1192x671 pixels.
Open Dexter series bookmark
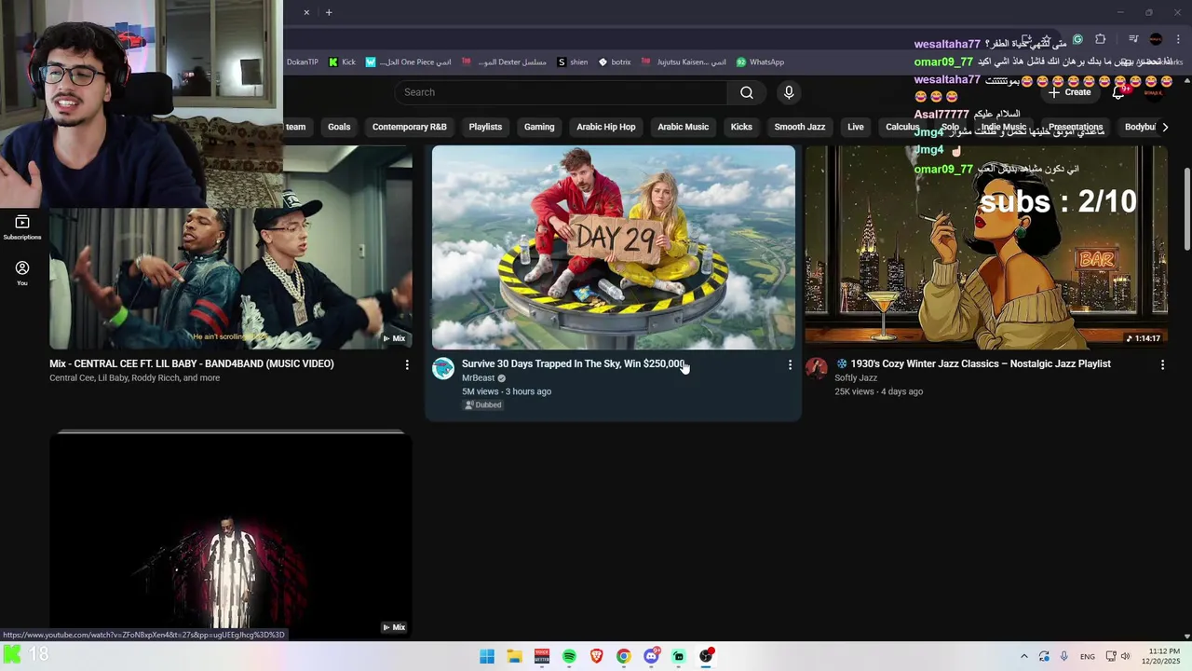point(505,62)
